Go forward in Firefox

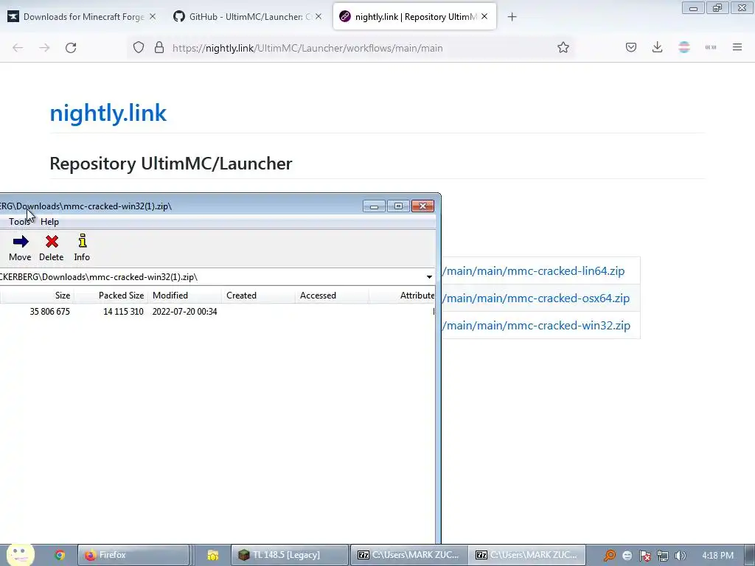[44, 48]
